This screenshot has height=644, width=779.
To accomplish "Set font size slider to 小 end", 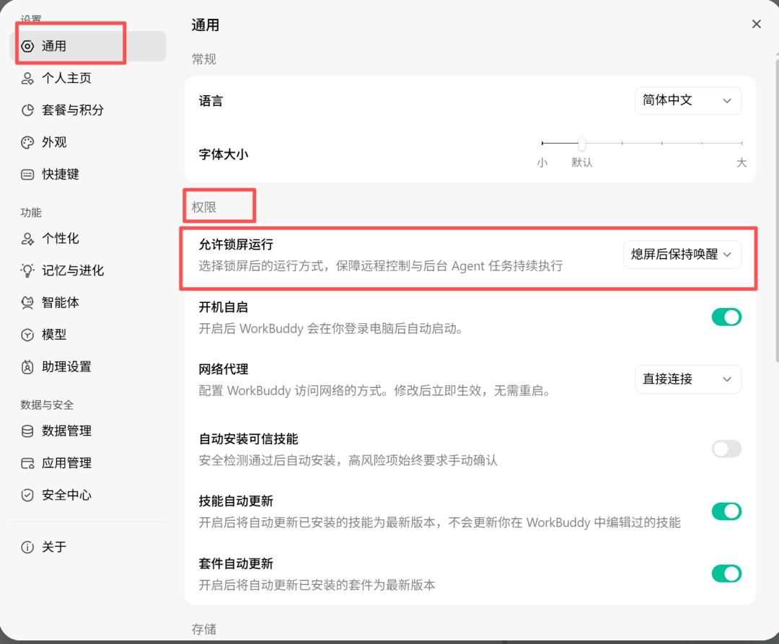I will pyautogui.click(x=542, y=143).
